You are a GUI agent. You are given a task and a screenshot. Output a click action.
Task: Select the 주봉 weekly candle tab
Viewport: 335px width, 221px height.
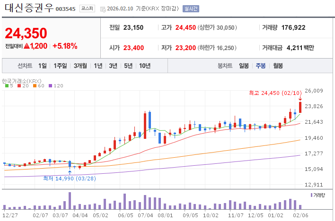pyautogui.click(x=261, y=66)
